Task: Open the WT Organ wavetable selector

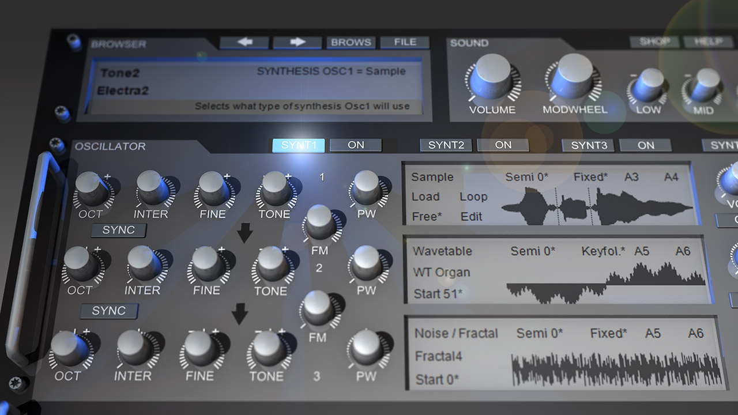Action: click(x=441, y=273)
